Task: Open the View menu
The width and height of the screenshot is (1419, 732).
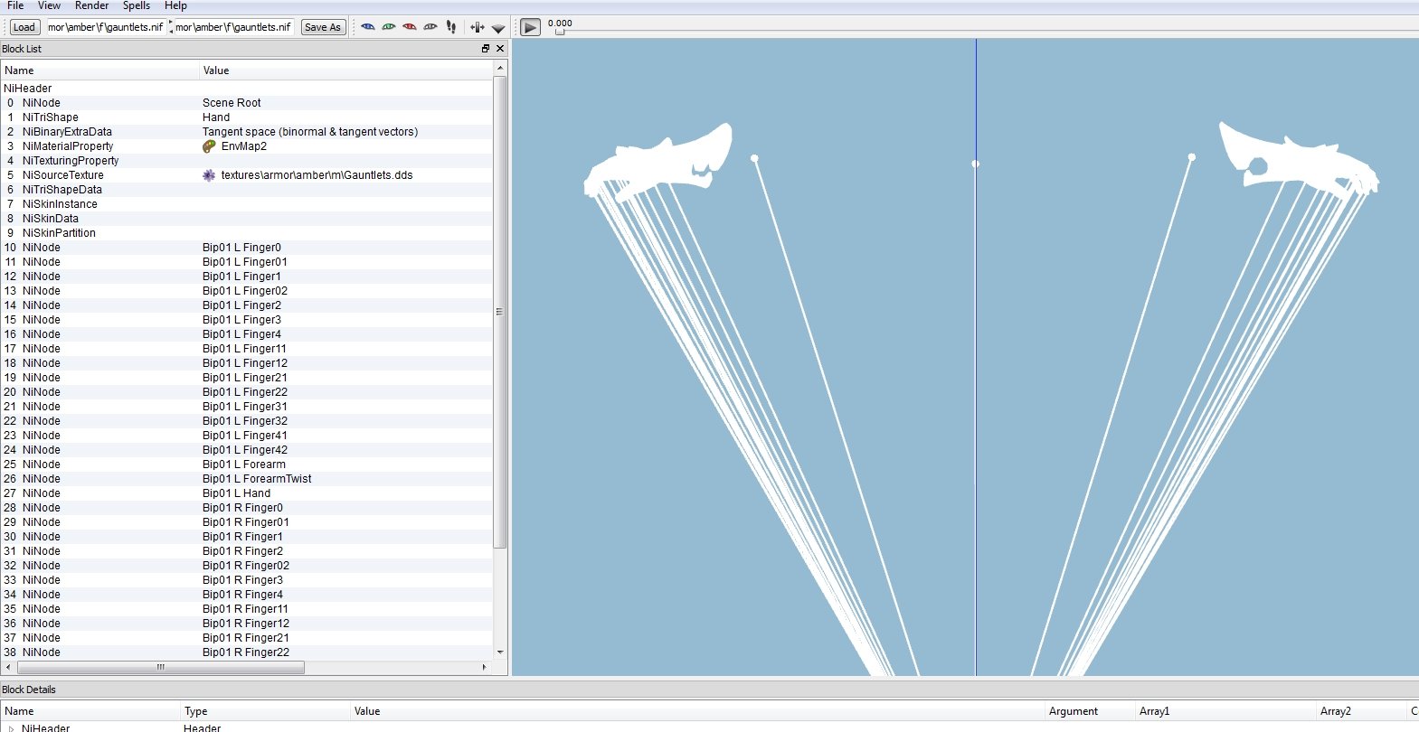Action: click(x=49, y=5)
